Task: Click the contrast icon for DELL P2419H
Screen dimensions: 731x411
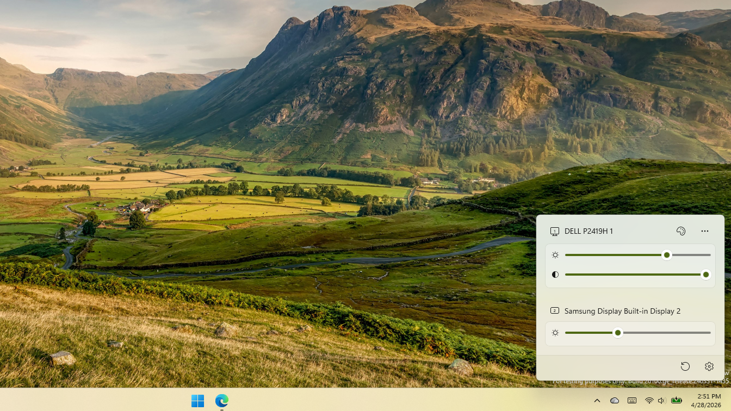Action: 555,275
